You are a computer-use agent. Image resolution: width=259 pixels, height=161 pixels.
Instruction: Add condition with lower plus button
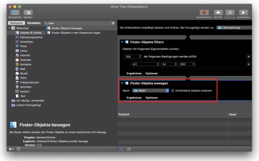pos(248,64)
